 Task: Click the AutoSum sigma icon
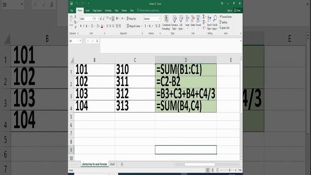(x=204, y=17)
